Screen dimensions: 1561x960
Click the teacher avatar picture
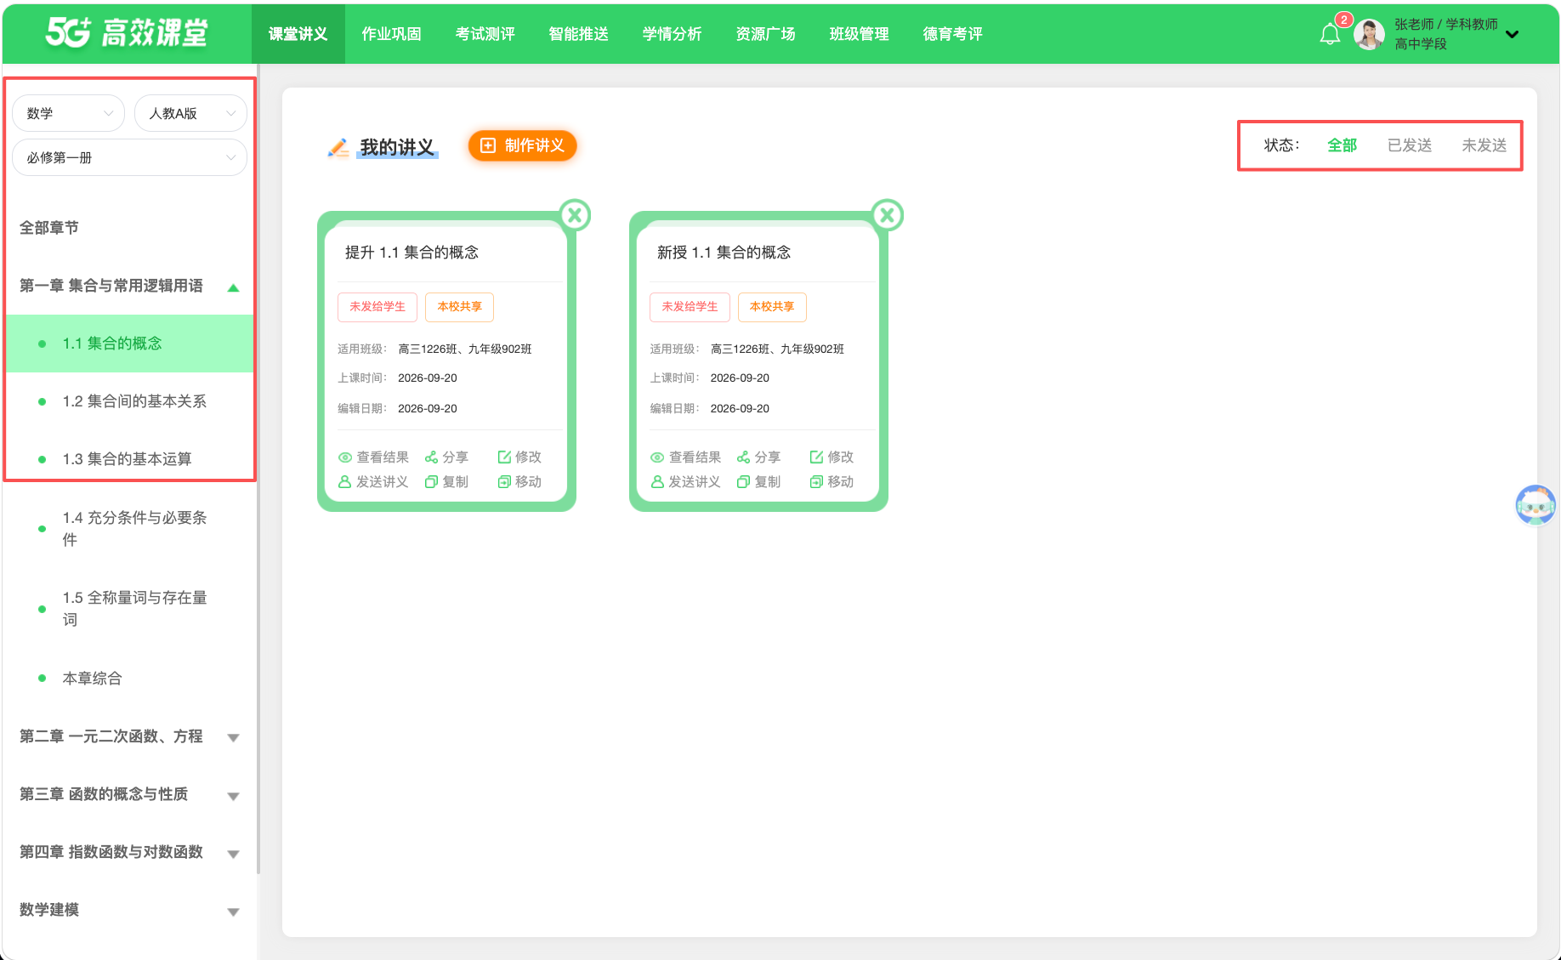pyautogui.click(x=1369, y=35)
